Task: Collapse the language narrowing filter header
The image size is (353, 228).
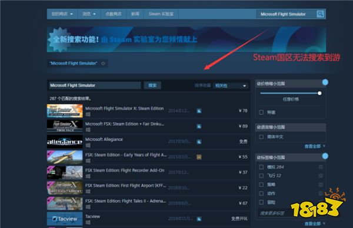Action: point(291,127)
